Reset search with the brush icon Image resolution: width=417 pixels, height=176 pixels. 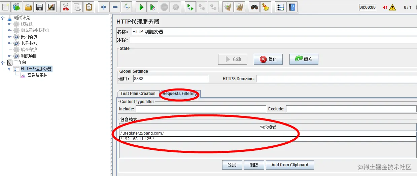point(266,7)
